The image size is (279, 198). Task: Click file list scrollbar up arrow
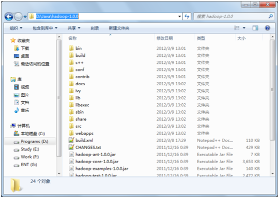[272, 37]
